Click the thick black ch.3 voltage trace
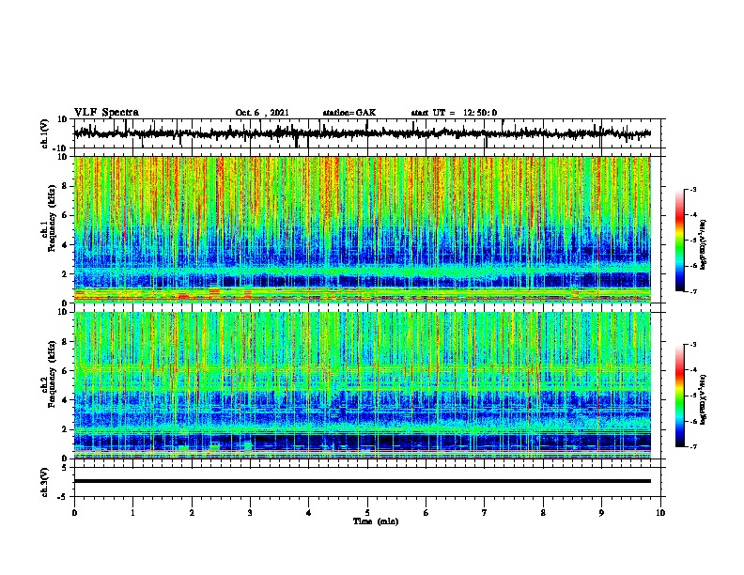This screenshot has height=575, width=744. click(x=363, y=481)
